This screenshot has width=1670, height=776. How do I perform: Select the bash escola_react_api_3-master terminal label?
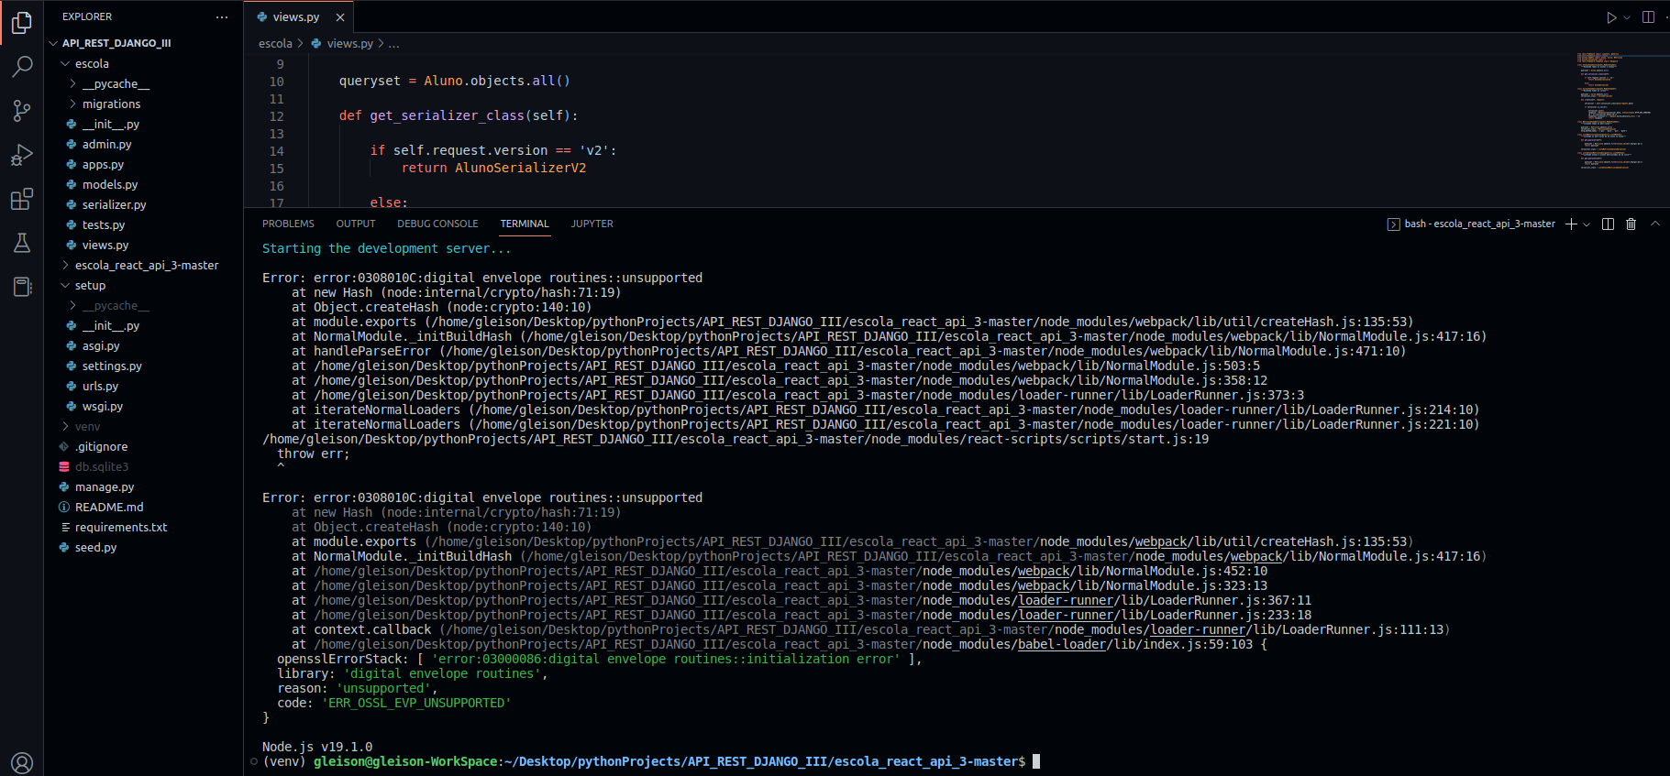pos(1471,224)
